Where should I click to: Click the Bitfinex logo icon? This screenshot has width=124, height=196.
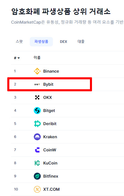37,176
